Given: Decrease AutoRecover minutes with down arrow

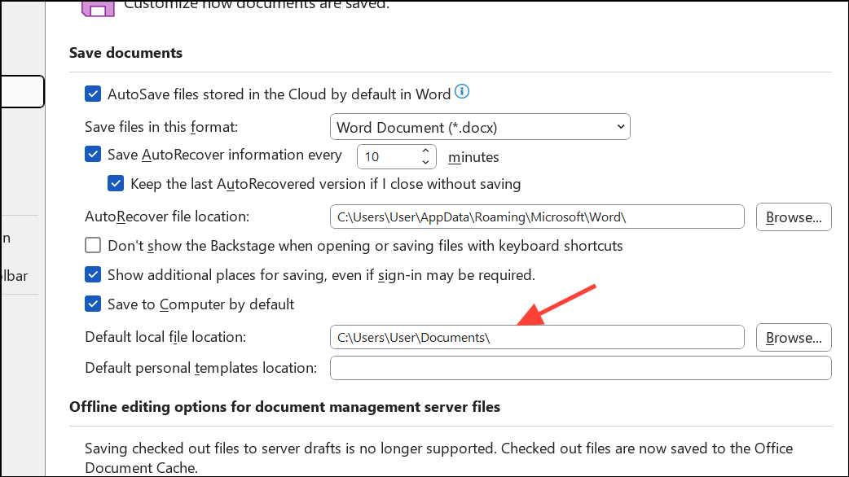Looking at the screenshot, I should click(425, 161).
